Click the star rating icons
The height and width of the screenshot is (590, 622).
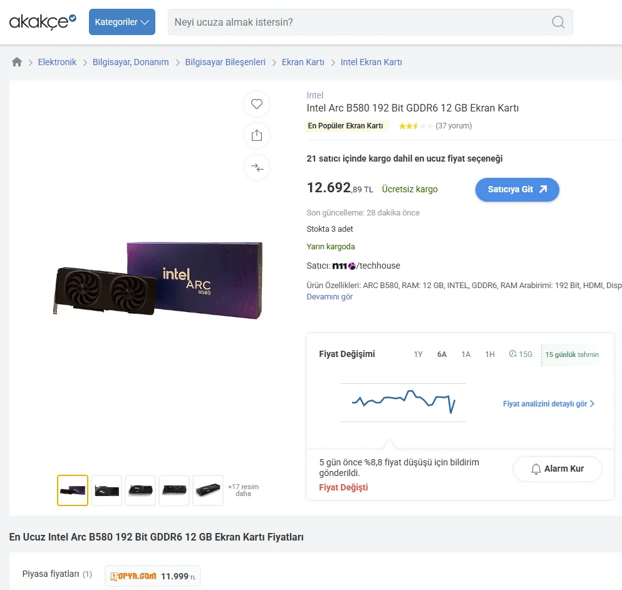click(x=415, y=126)
